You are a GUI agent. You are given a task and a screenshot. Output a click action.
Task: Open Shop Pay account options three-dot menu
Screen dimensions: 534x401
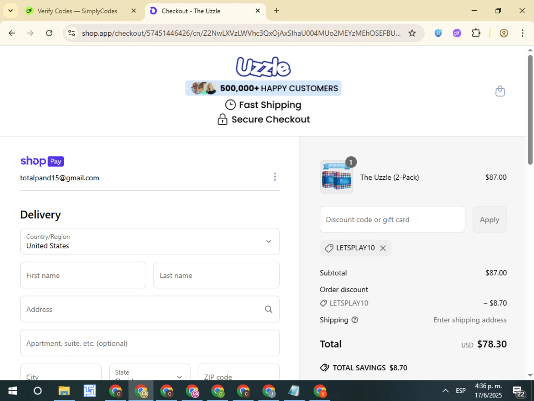point(275,177)
